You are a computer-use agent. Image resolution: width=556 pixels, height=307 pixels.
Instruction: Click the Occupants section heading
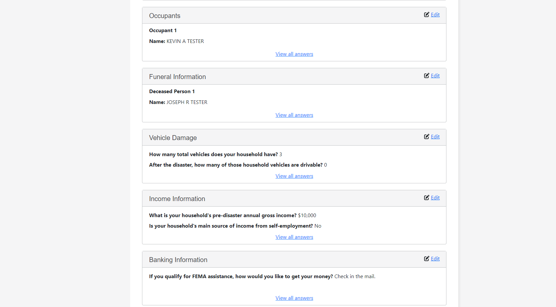[165, 16]
